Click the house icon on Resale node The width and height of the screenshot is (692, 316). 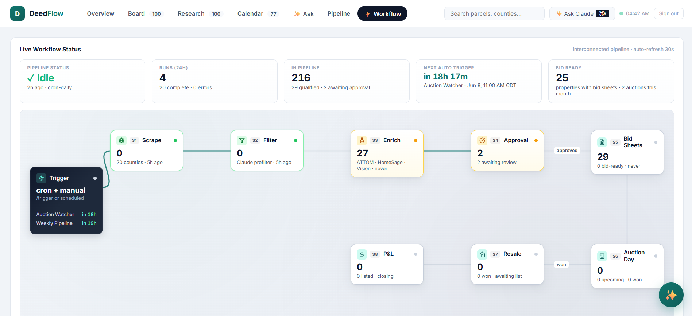[482, 254]
